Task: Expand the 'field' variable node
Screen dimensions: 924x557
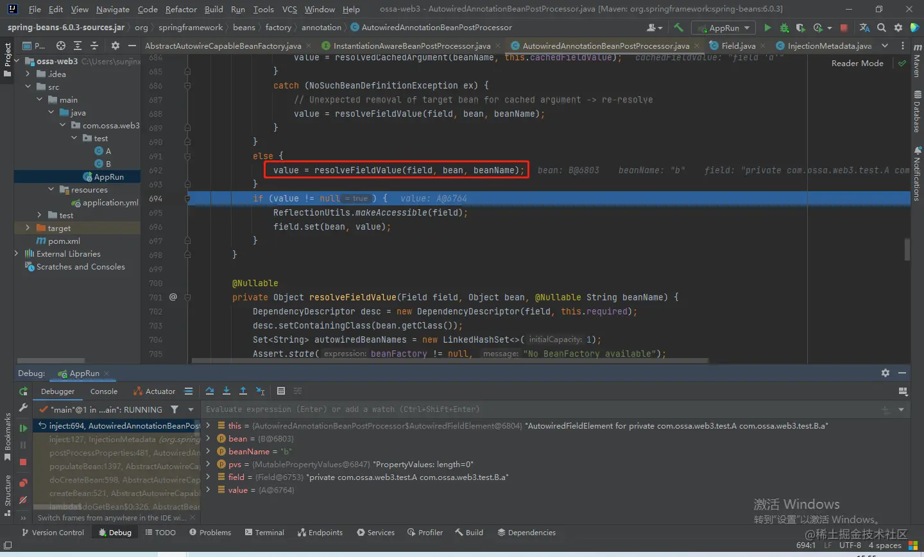Action: click(208, 477)
